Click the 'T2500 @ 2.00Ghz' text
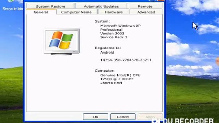The height and width of the screenshot is (123, 219). pos(117,79)
